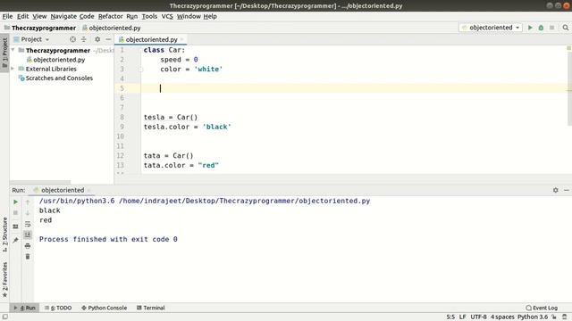Open the VCS menu
The width and height of the screenshot is (572, 321).
(x=167, y=16)
